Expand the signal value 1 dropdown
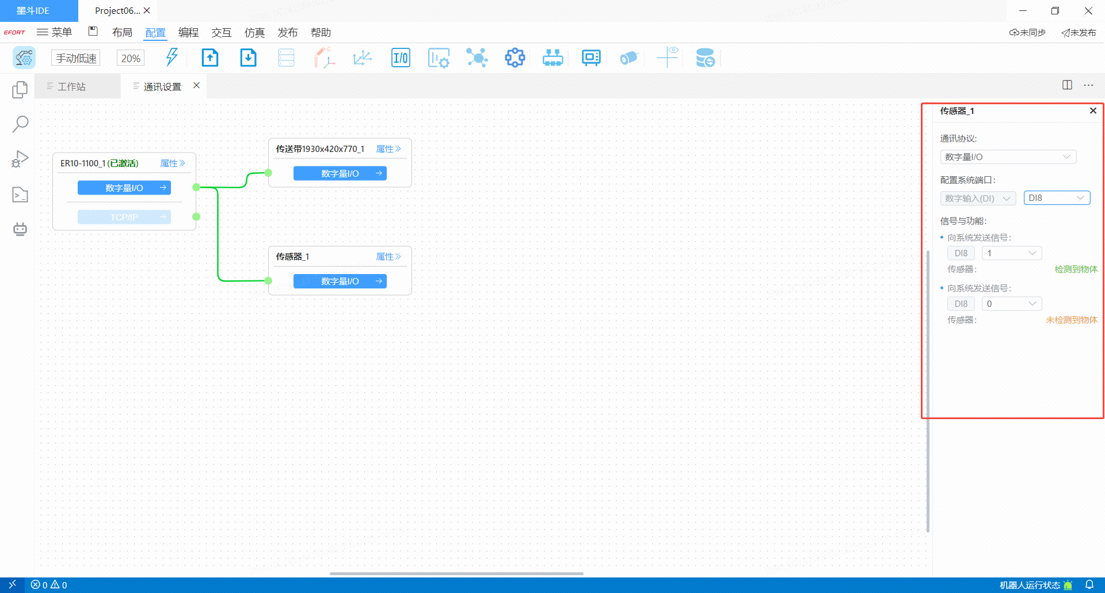 (x=1011, y=253)
